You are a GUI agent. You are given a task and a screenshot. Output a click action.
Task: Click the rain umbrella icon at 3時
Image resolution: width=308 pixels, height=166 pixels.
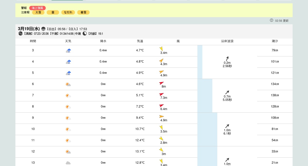point(68,51)
